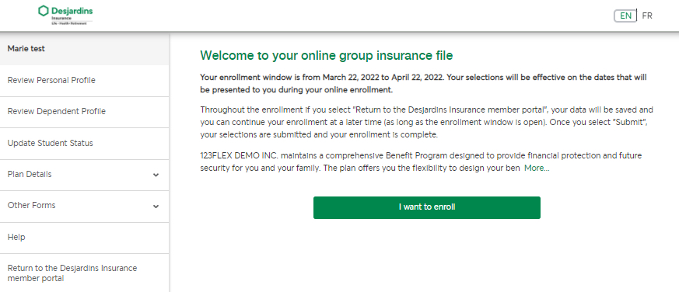Click the Desjardins Insurance wordmark text

coord(72,15)
